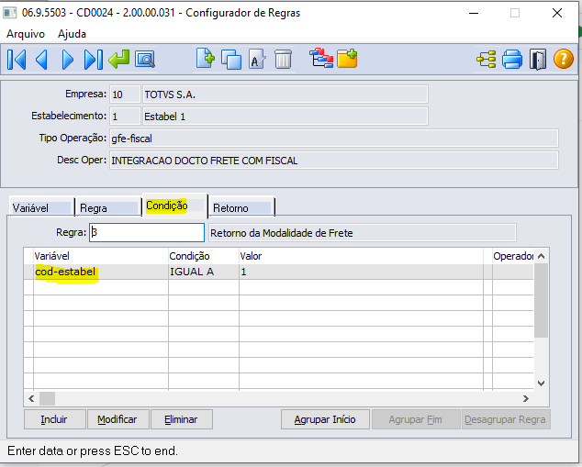Click the Eliminar button
Viewport: 582px width, 467px height.
click(182, 419)
